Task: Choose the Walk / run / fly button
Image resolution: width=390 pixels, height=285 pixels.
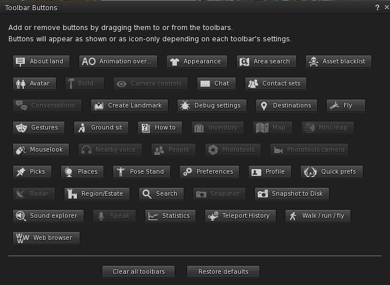Action: click(318, 216)
